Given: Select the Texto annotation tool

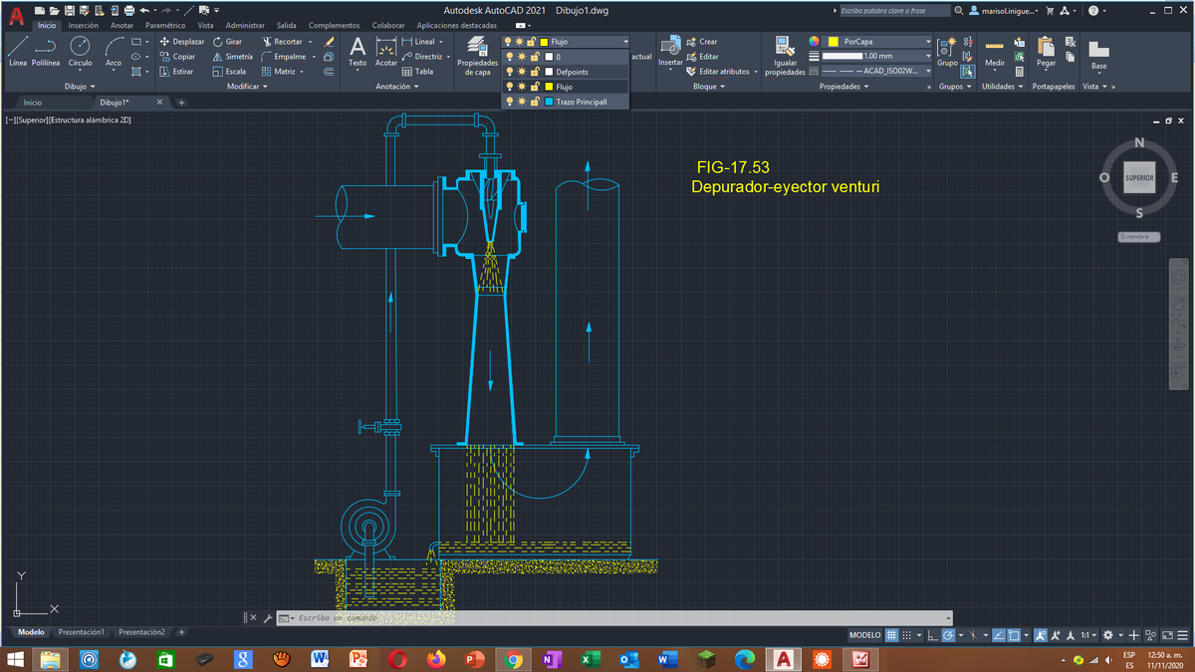Looking at the screenshot, I should (x=358, y=51).
